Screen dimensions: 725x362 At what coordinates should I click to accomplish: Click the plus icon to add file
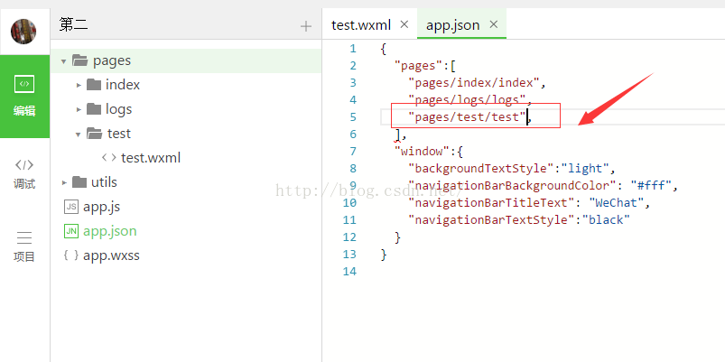click(x=305, y=26)
